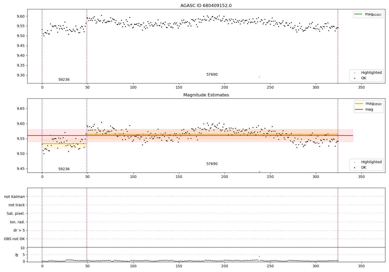Pick the orange highlighted outlier point in top plot
Screen dimensions: 389x272
(x=259, y=77)
